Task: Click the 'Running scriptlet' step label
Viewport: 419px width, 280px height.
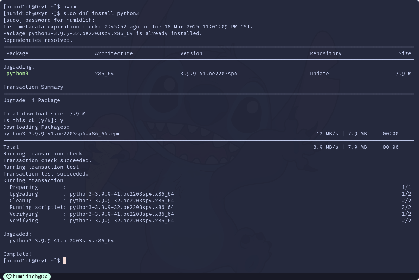Action: [x=36, y=207]
